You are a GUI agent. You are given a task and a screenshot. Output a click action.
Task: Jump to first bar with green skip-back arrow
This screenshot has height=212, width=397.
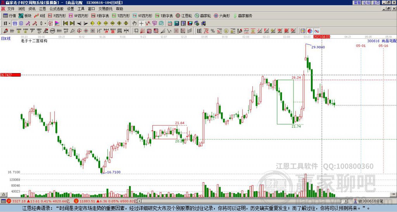[x=65, y=24]
